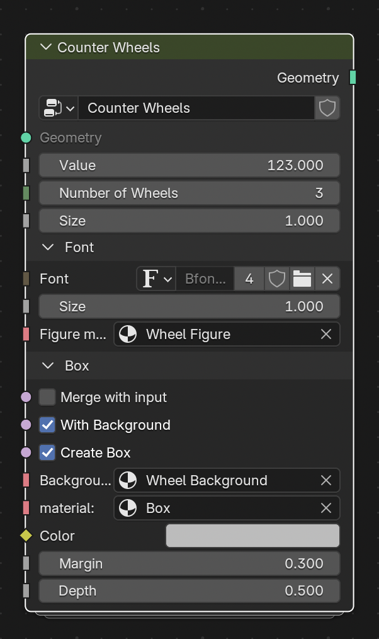This screenshot has height=639, width=379.
Task: Click the Wheel Figure material sphere icon
Action: (x=128, y=334)
